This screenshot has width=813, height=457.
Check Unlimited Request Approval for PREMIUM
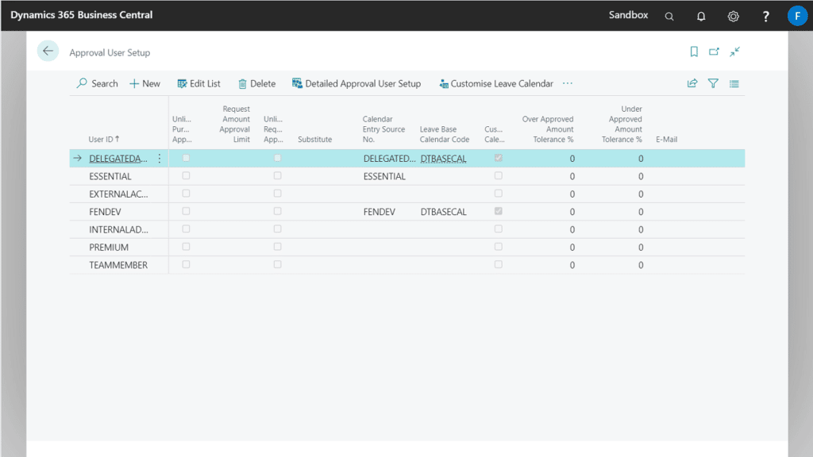[276, 247]
